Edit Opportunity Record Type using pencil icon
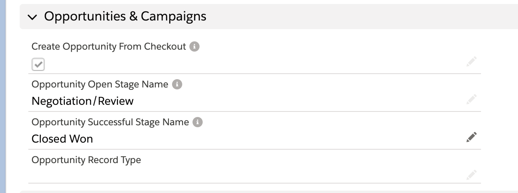The width and height of the screenshot is (518, 193). pyautogui.click(x=472, y=174)
